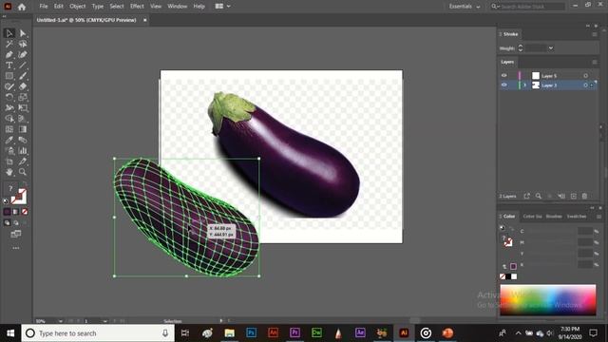The width and height of the screenshot is (608, 342).
Task: Open the Effect menu
Action: (137, 7)
